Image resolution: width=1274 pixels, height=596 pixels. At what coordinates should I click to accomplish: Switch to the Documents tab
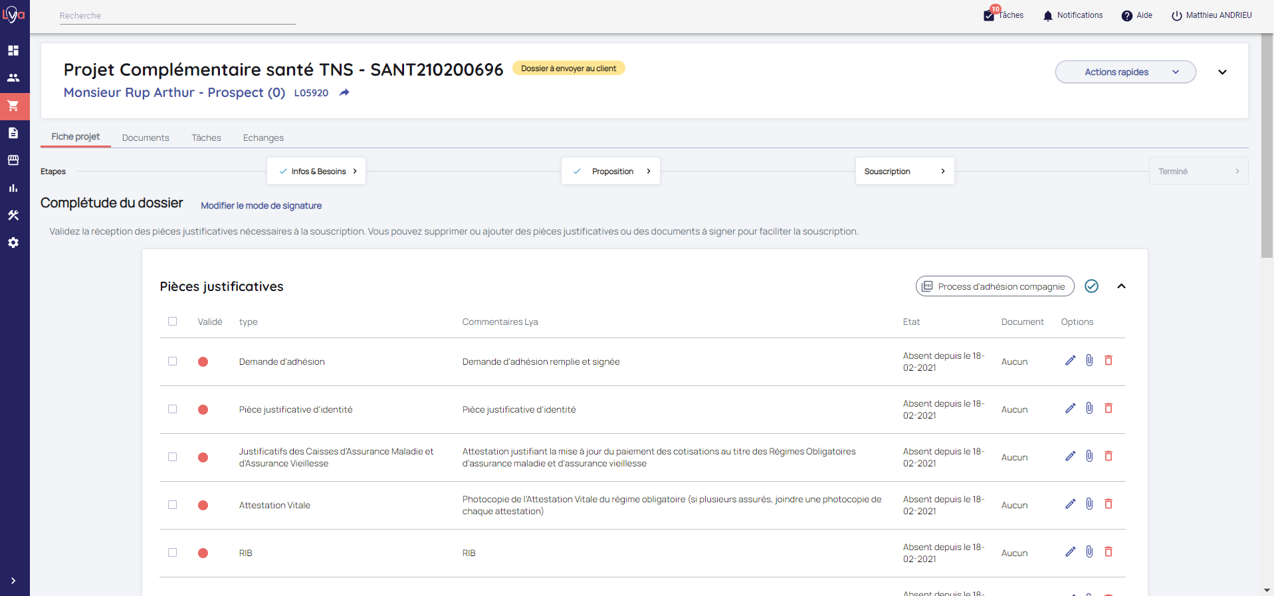pyautogui.click(x=146, y=138)
